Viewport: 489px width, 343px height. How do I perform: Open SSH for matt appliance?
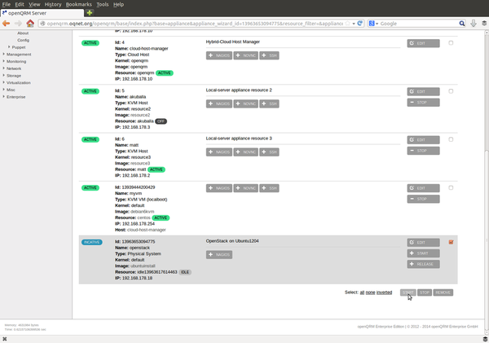(x=269, y=152)
